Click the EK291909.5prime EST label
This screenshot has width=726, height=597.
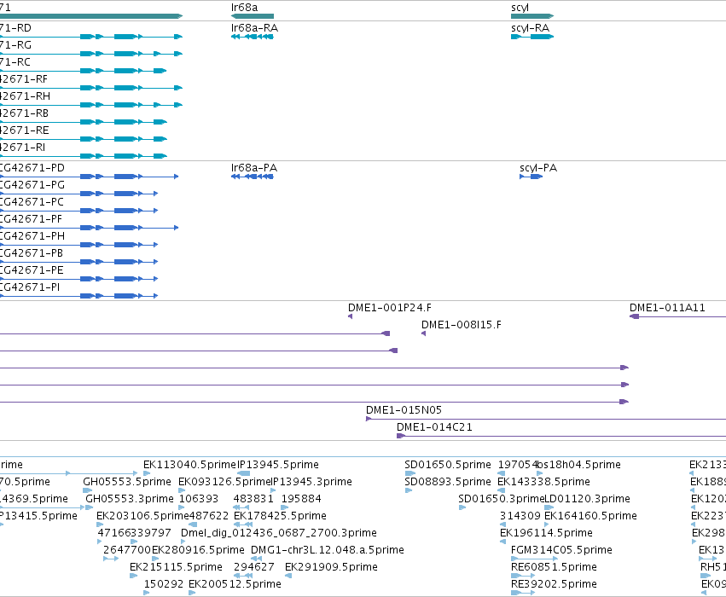pyautogui.click(x=332, y=567)
